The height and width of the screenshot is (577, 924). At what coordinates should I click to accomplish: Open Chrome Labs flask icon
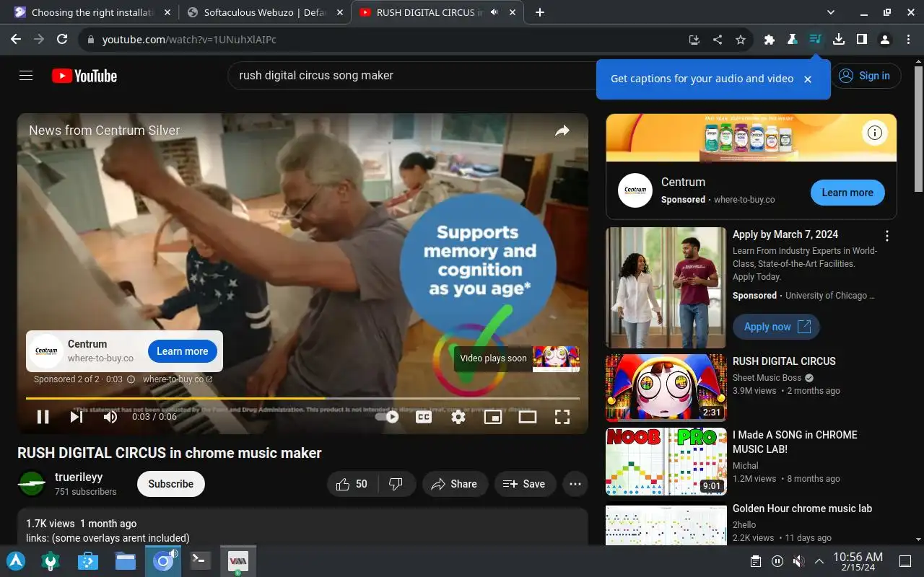pyautogui.click(x=793, y=40)
